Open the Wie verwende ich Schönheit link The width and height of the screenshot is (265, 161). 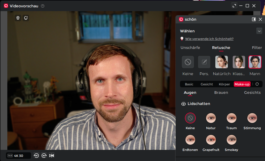click(209, 39)
